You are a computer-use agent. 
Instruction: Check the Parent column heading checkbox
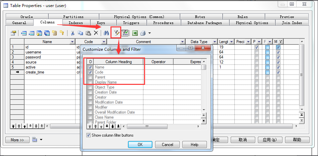90,77
